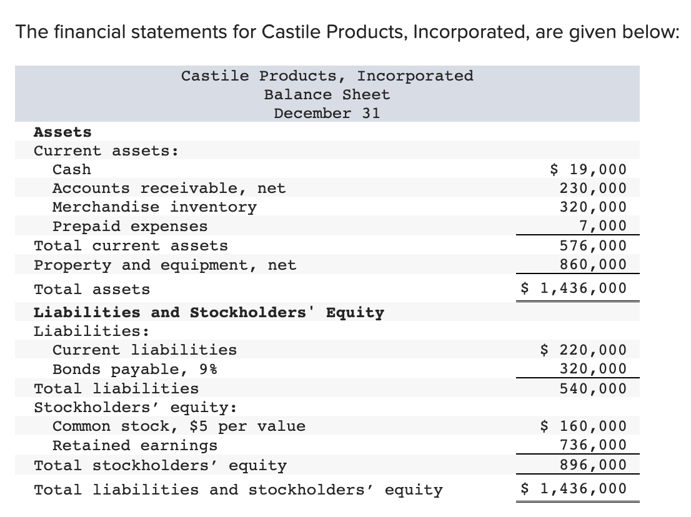Select Total liabilities and stockholders' equity label
The height and width of the screenshot is (517, 691).
pos(239,490)
